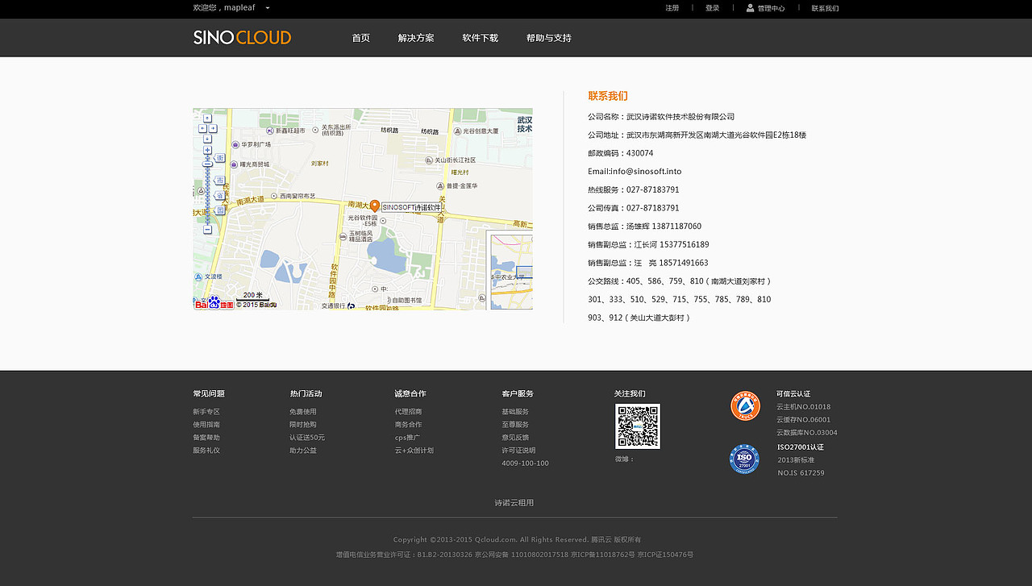The image size is (1032, 586).
Task: Pan the map down with arrow
Action: click(207, 138)
